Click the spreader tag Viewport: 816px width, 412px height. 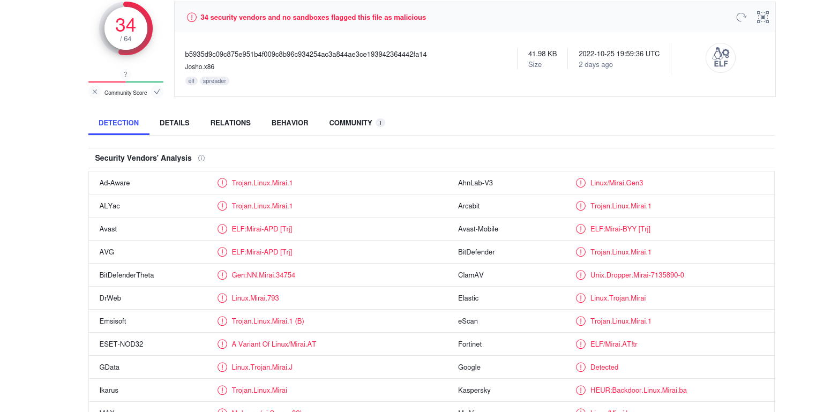pos(214,81)
